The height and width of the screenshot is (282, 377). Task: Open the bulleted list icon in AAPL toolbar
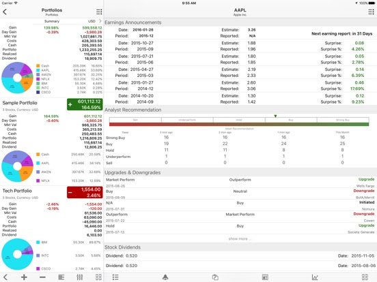(115, 277)
